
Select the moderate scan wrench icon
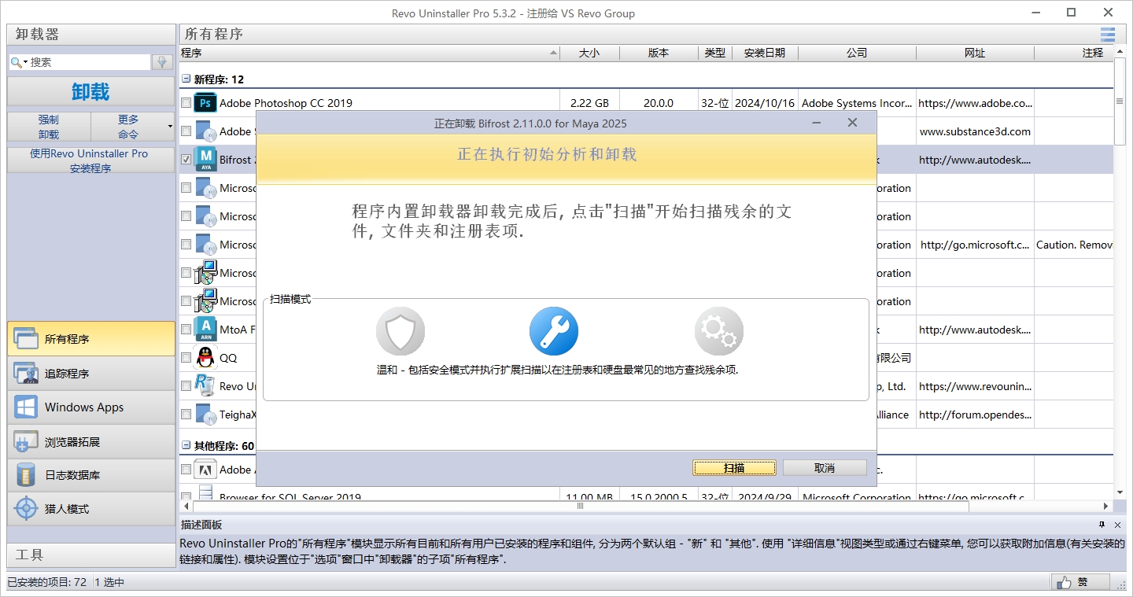point(554,331)
